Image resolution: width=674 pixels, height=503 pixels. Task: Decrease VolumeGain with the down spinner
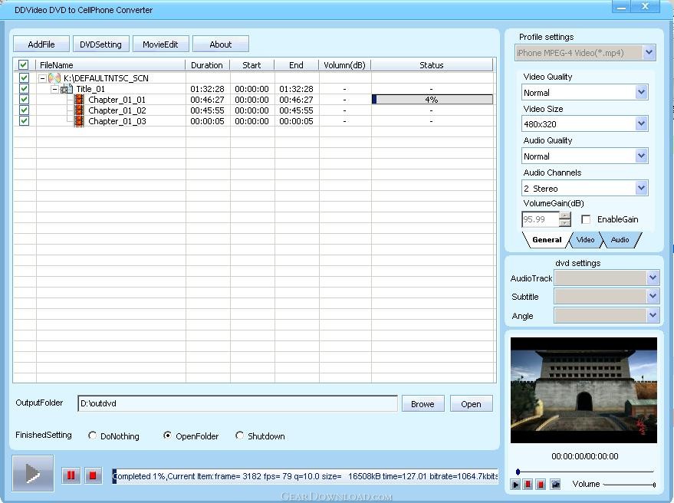[565, 223]
